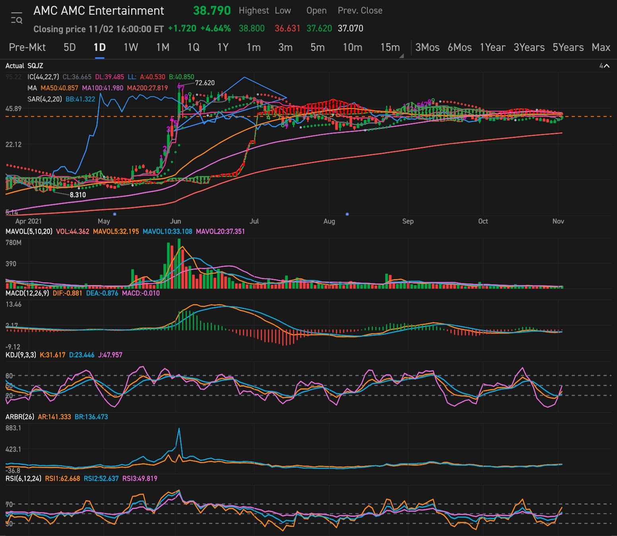Click the Open value 37.620
The image size is (617, 536).
point(319,28)
